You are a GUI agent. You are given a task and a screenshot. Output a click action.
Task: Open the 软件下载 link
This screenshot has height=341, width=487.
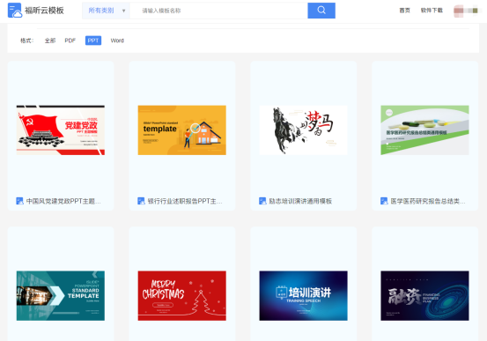(432, 11)
